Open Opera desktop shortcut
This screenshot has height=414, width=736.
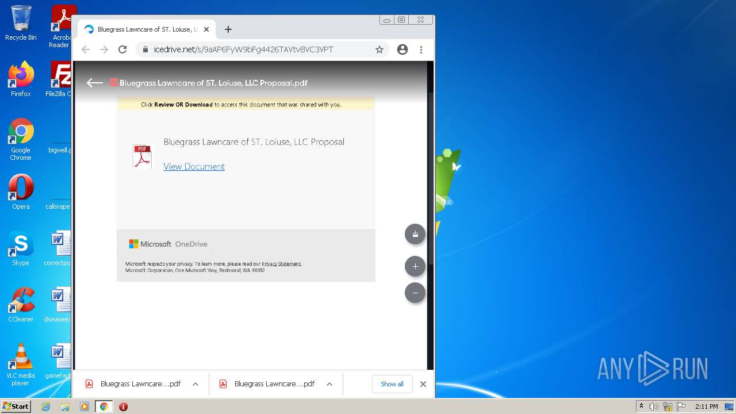(21, 191)
